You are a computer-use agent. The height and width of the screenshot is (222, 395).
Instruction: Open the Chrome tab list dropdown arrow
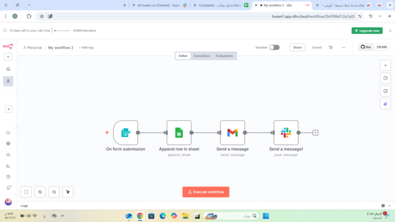pos(390,5)
